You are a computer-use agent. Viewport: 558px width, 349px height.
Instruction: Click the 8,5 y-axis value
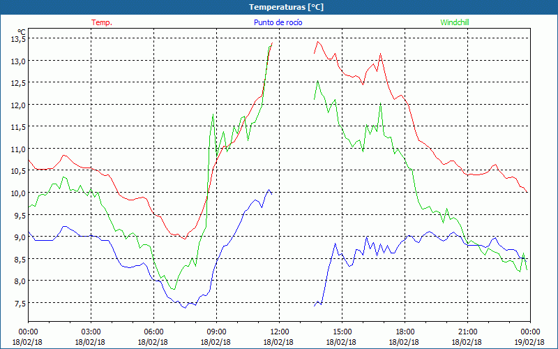[20, 259]
